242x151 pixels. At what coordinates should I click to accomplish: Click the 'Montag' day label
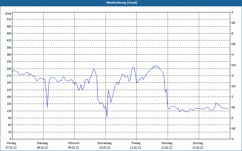(11, 143)
